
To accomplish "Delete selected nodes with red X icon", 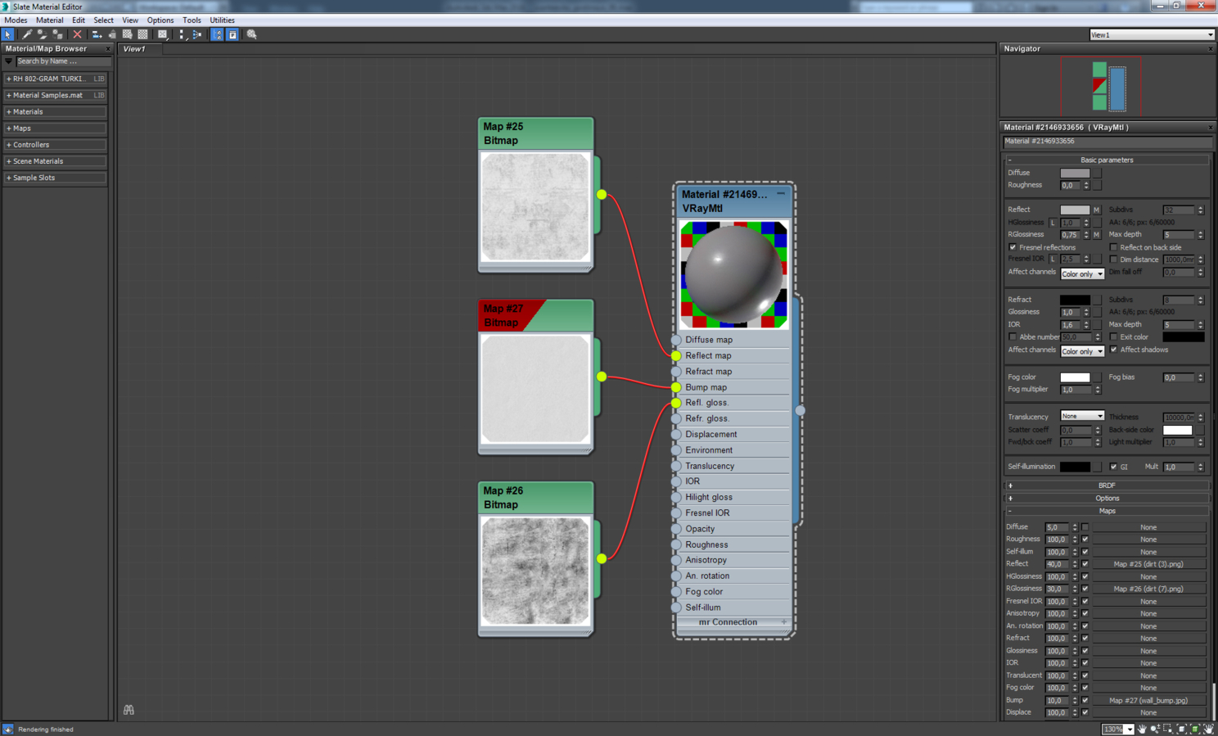I will (77, 34).
